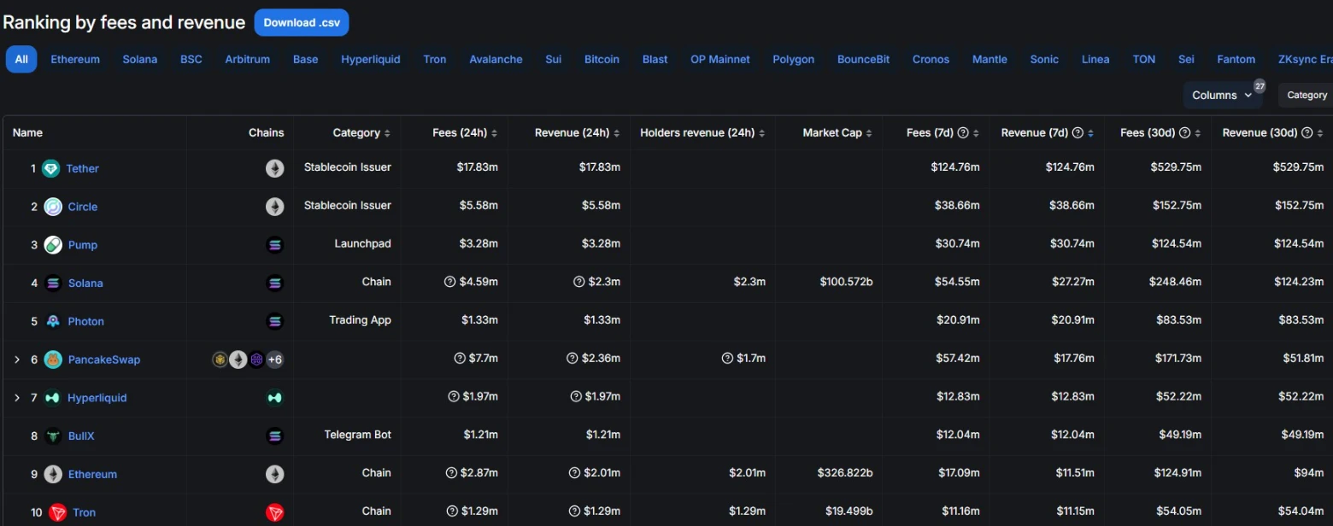1333x526 pixels.
Task: Click help icon beside Revenue (7d) header
Action: 1078,132
